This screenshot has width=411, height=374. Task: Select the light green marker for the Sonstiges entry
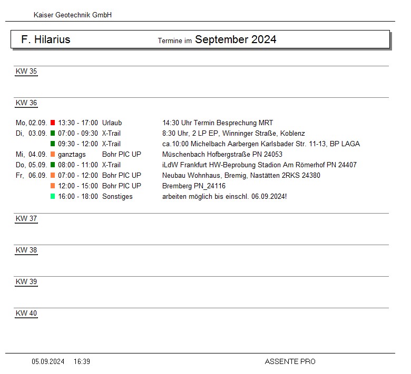pos(53,197)
